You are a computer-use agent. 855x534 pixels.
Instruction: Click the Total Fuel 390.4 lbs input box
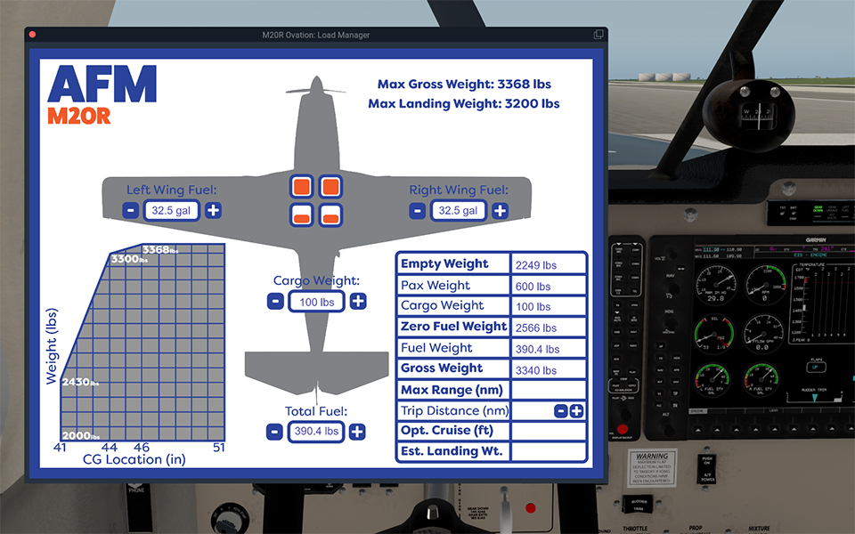(x=316, y=432)
